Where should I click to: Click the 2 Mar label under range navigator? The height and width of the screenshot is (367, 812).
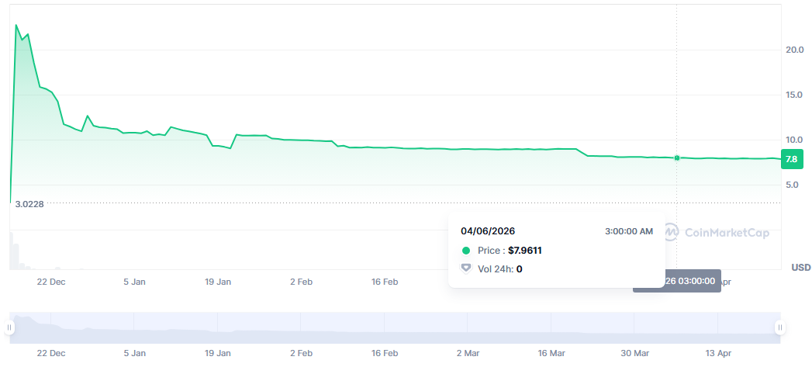coord(468,353)
